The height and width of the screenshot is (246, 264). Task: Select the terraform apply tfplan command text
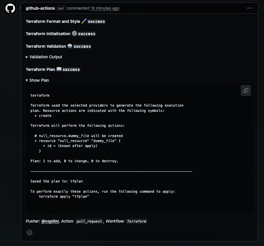pyautogui.click(x=63, y=196)
